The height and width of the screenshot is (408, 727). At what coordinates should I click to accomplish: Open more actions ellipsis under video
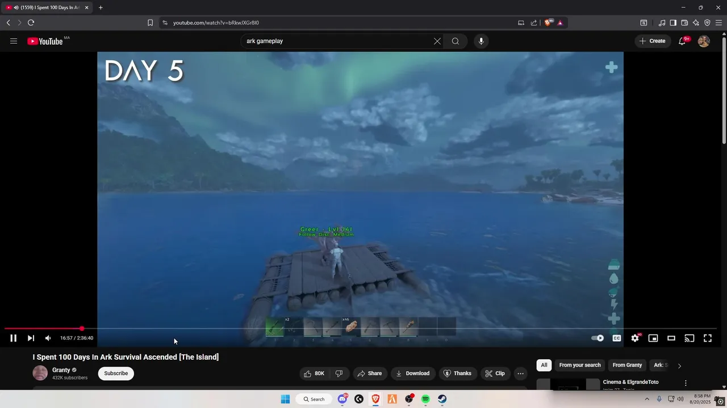pos(520,373)
